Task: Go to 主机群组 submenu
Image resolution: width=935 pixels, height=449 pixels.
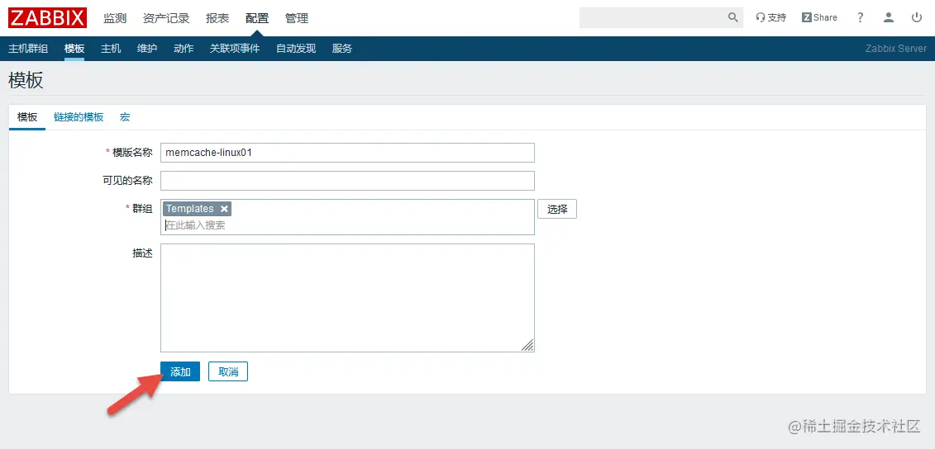Action: click(x=28, y=48)
